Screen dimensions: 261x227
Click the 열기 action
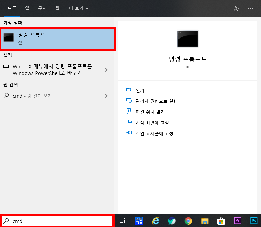coord(140,91)
